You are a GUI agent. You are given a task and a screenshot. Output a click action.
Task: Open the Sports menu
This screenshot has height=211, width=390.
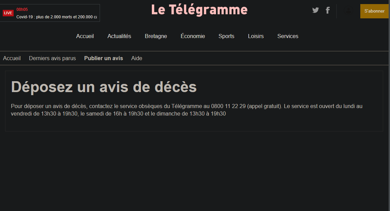tap(226, 36)
